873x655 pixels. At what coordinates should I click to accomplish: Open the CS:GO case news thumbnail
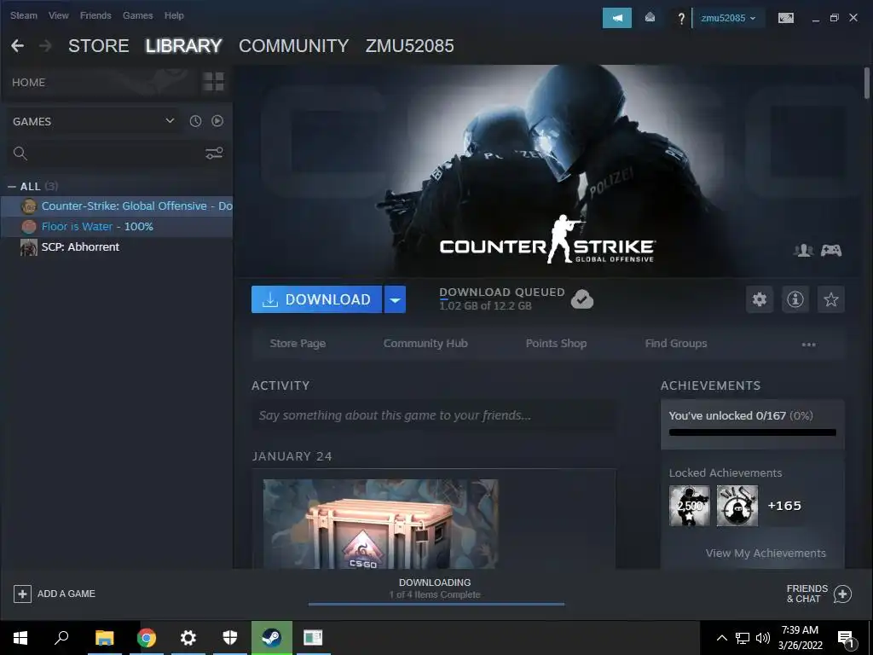pyautogui.click(x=381, y=524)
